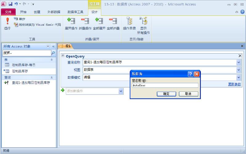
Task: Close the Save As (另存为) dialog
Action: (x=197, y=74)
